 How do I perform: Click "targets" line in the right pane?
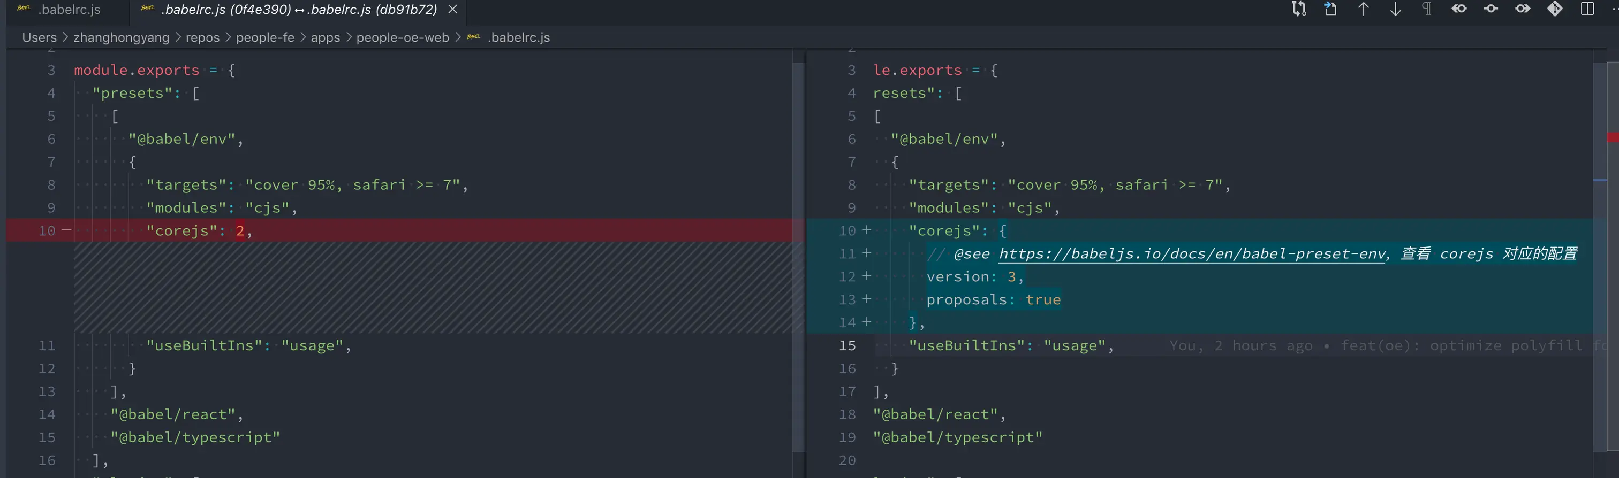coord(1070,185)
